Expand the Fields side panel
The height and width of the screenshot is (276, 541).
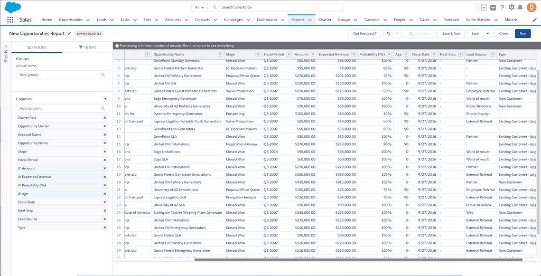coord(6,53)
